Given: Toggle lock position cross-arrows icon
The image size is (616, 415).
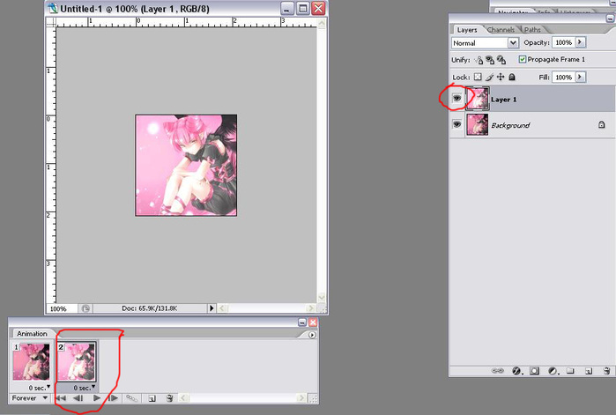Looking at the screenshot, I should [x=500, y=77].
